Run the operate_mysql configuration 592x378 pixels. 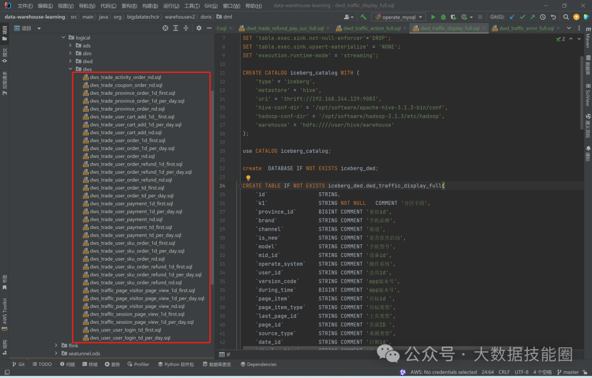coord(433,17)
